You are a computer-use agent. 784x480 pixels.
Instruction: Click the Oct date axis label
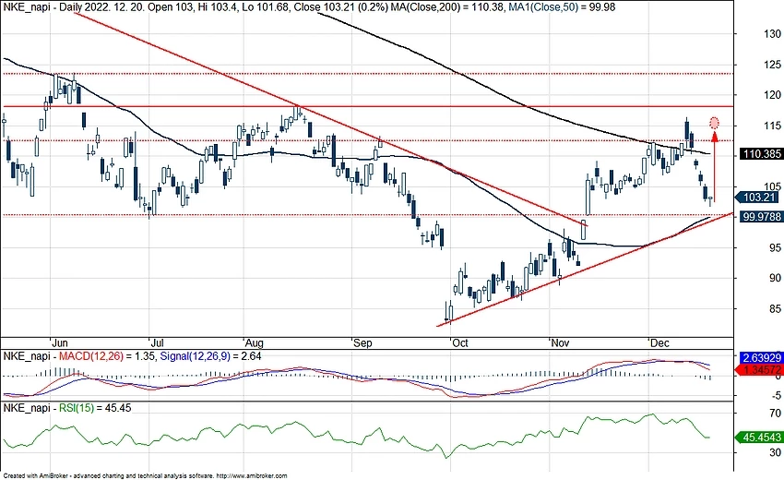pyautogui.click(x=459, y=343)
